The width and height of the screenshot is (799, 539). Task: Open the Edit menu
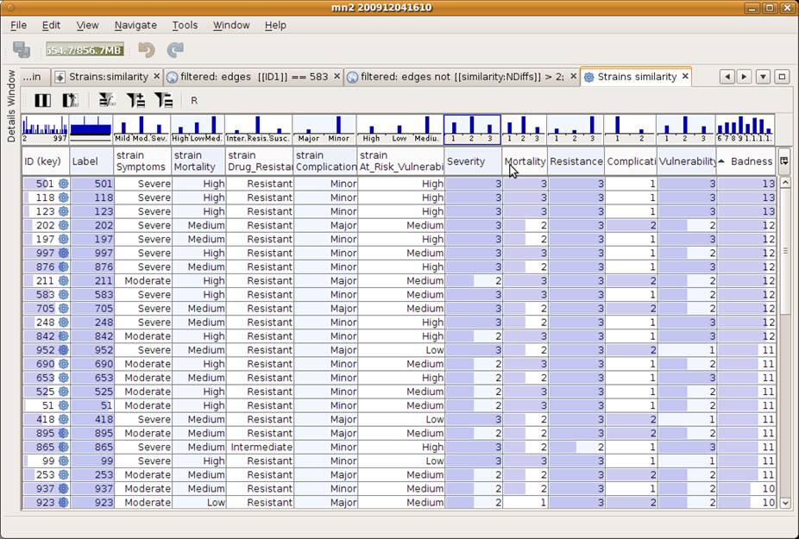click(x=51, y=25)
